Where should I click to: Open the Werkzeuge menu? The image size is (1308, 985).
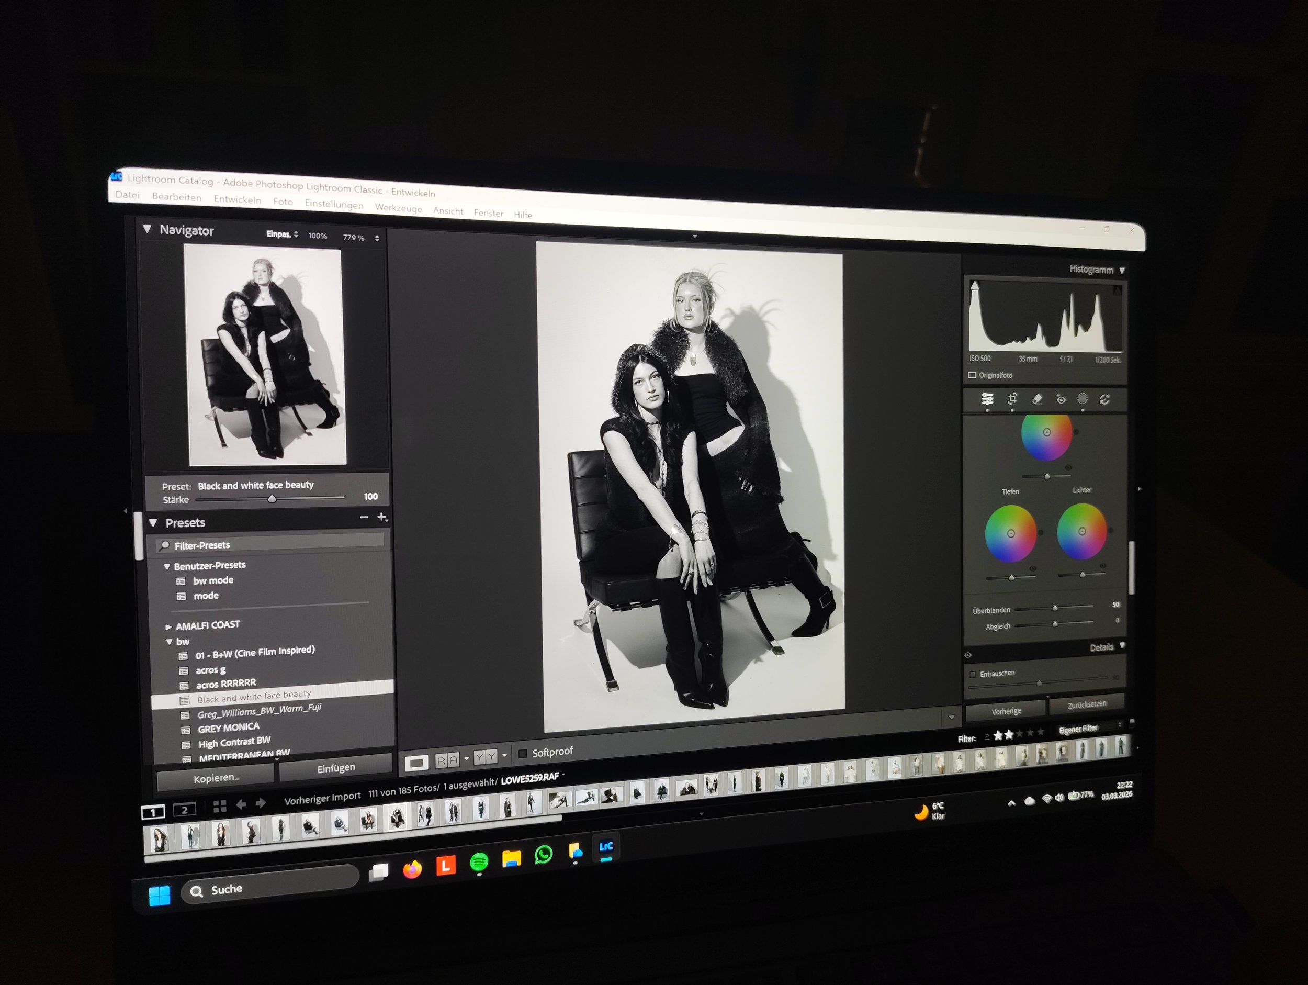coord(398,208)
